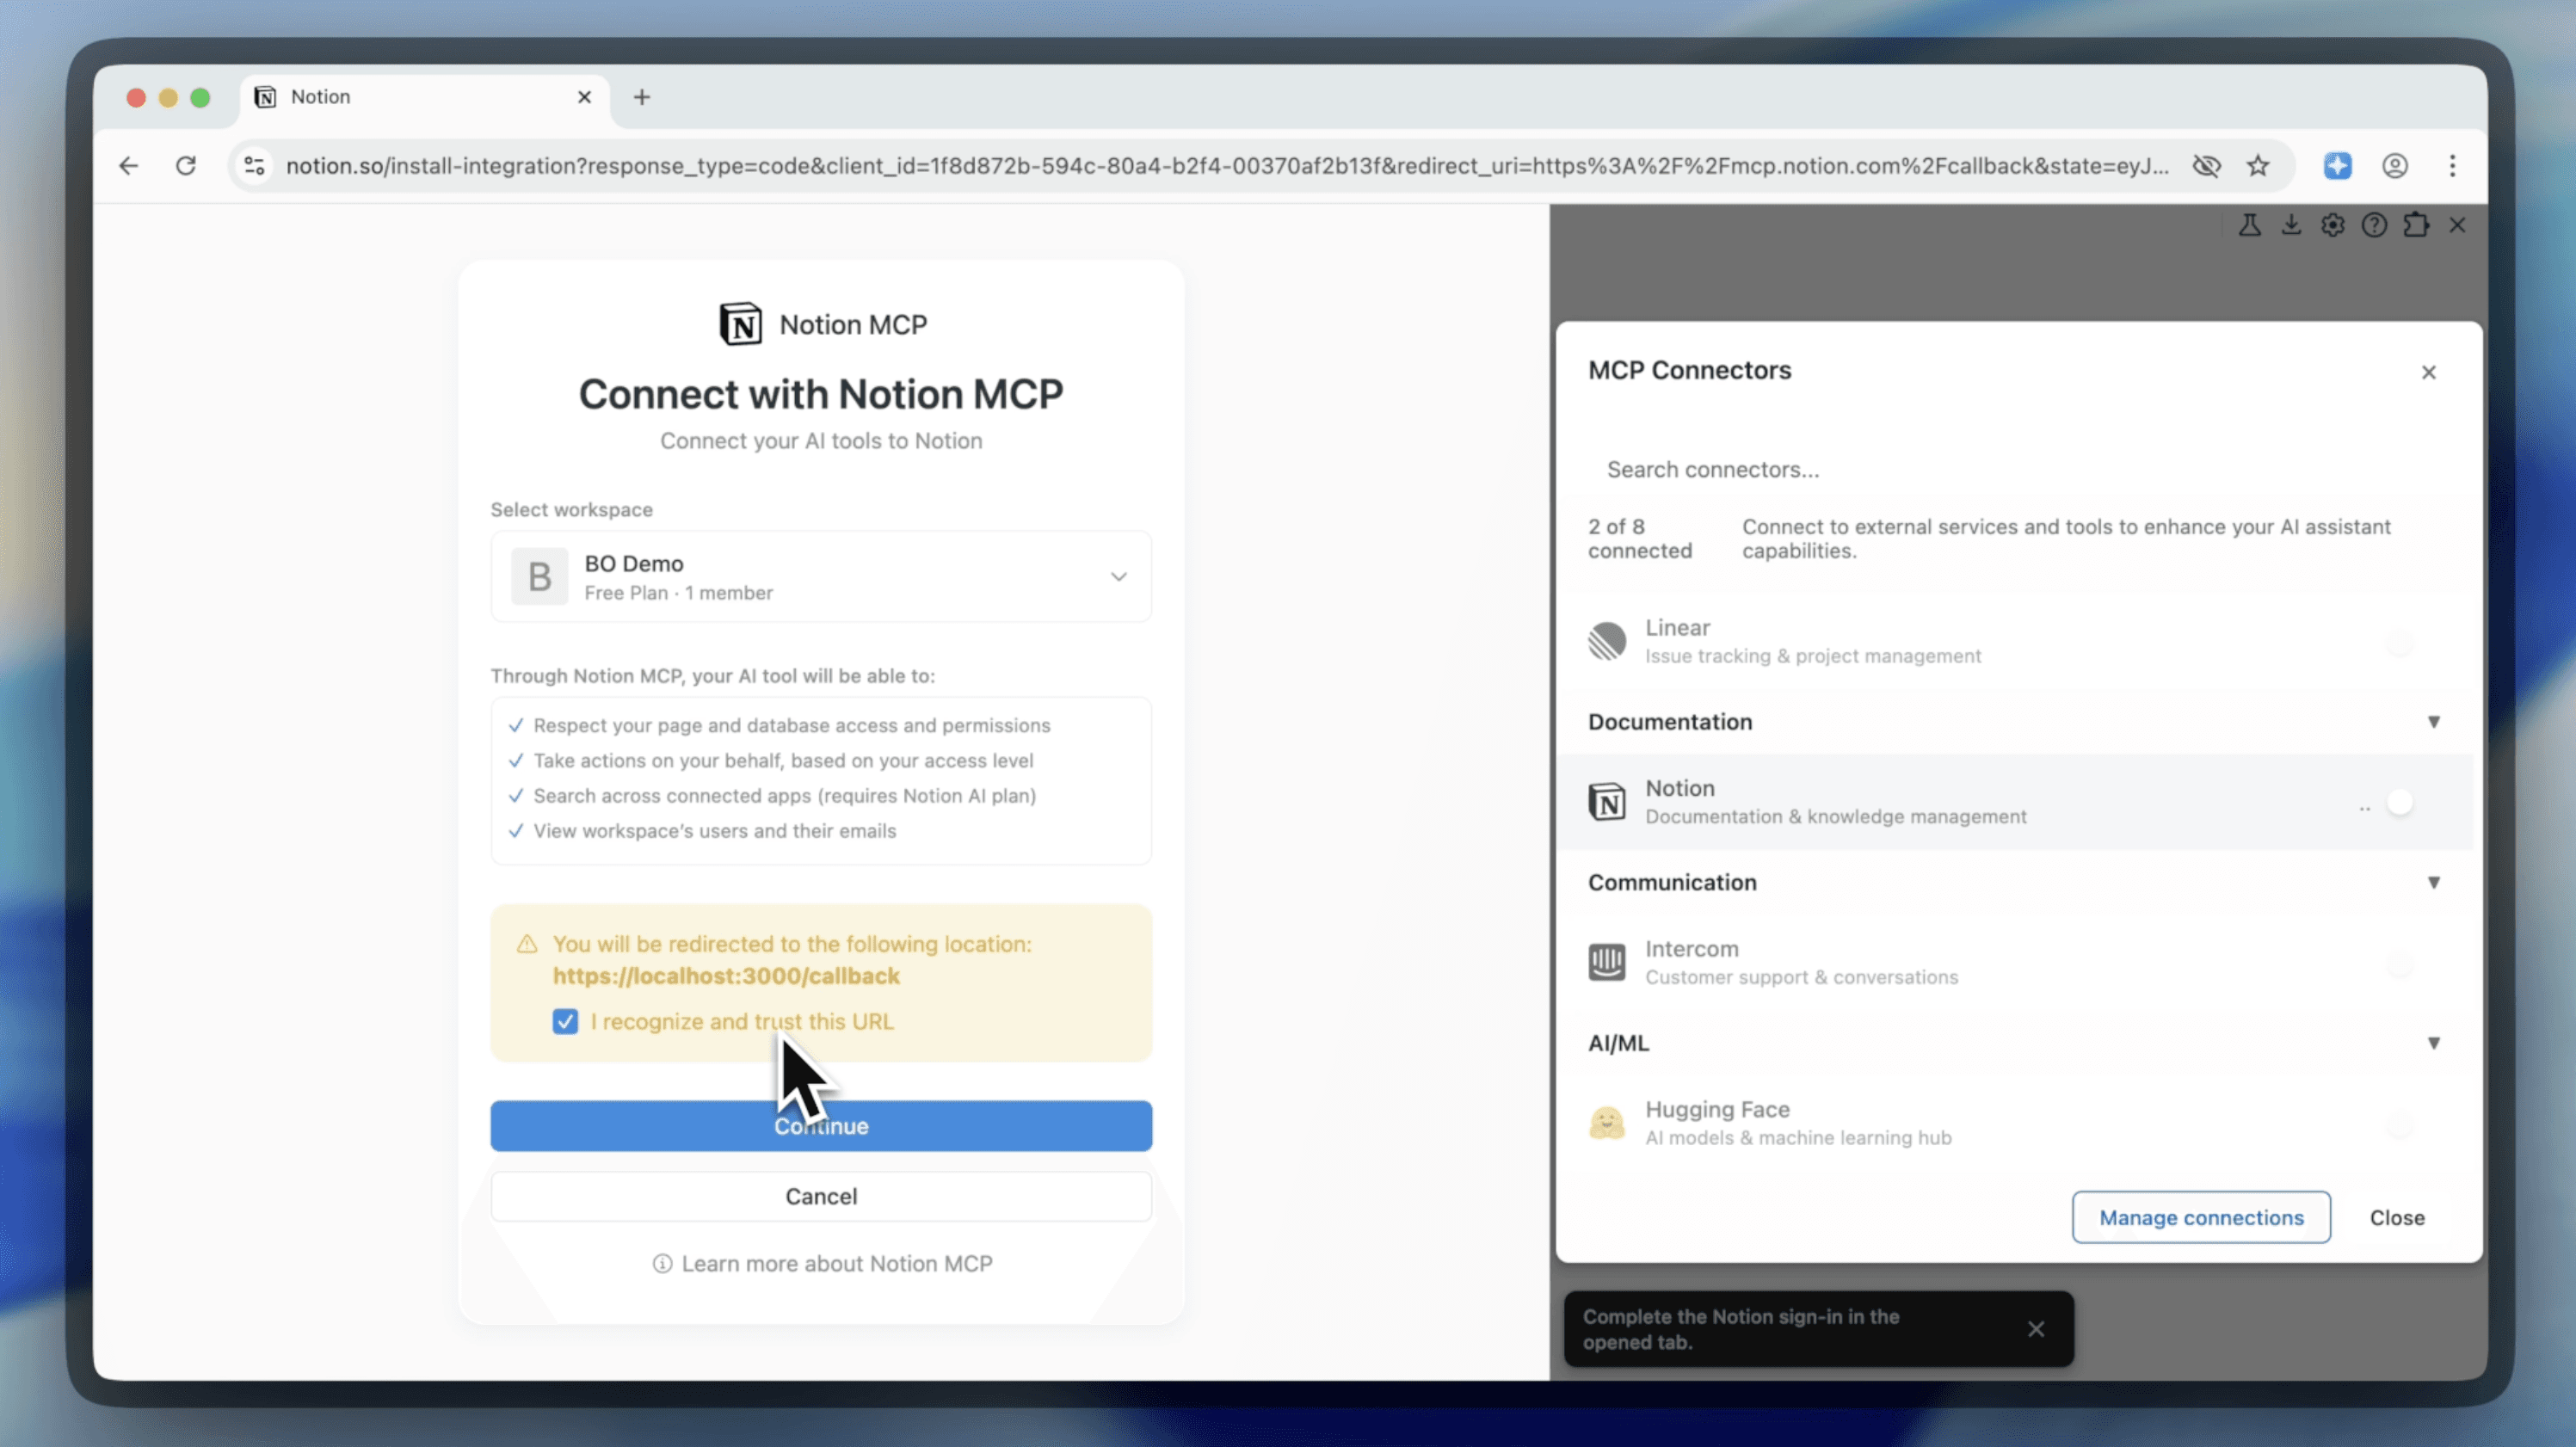
Task: Click the localhost:3000/callback URL
Action: pos(726,976)
